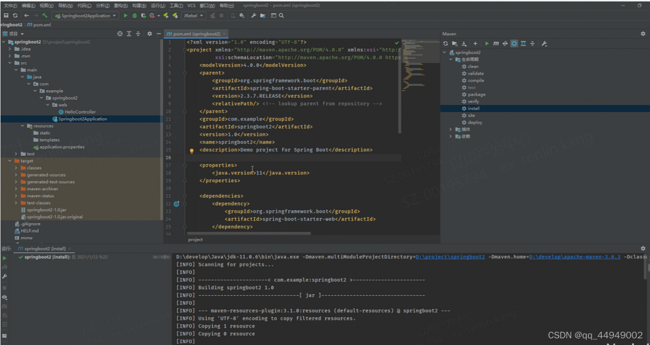This screenshot has width=650, height=345.
Task: Open Maven panel gear options
Action: coord(643,34)
